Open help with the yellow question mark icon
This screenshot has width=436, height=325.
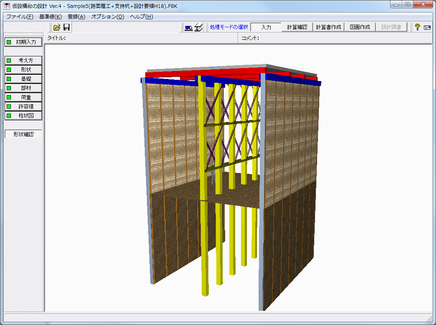coord(417,27)
